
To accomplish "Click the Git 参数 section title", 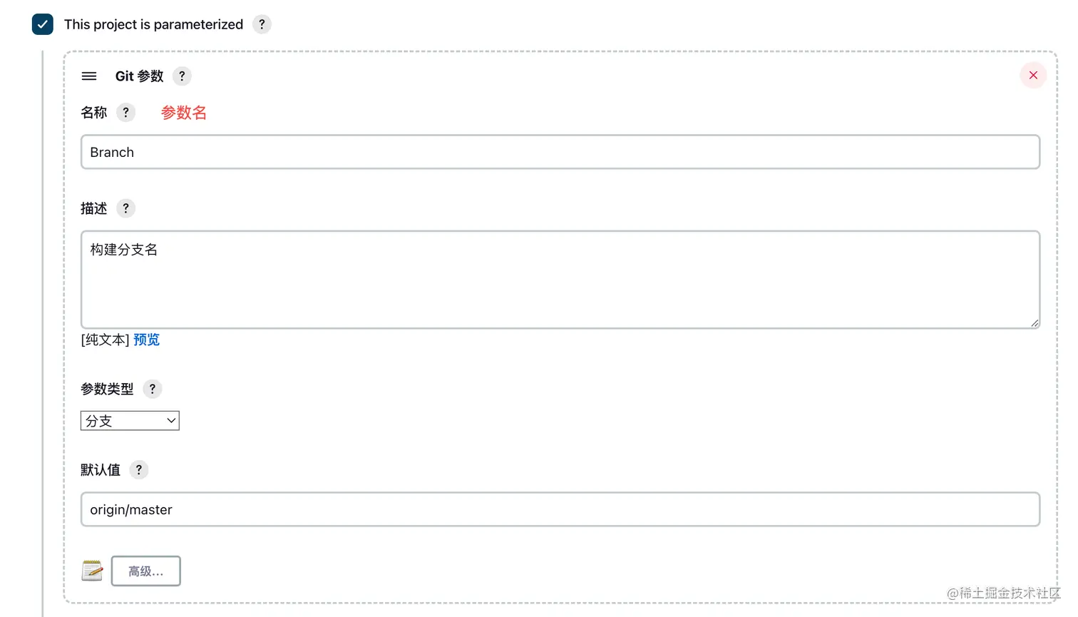I will (140, 76).
